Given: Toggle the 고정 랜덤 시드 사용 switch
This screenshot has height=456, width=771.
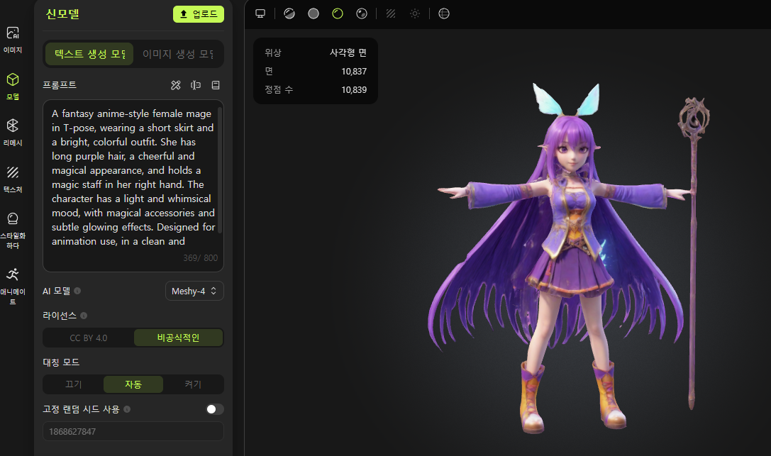Looking at the screenshot, I should (x=215, y=409).
